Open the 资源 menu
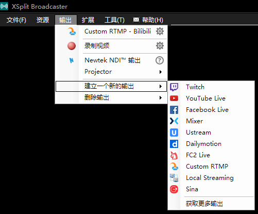This screenshot has width=258, height=214. pos(43,20)
